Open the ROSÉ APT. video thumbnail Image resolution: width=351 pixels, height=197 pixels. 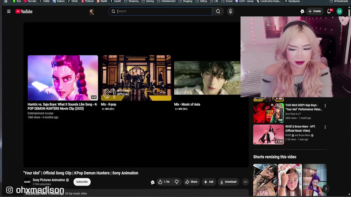point(268,134)
